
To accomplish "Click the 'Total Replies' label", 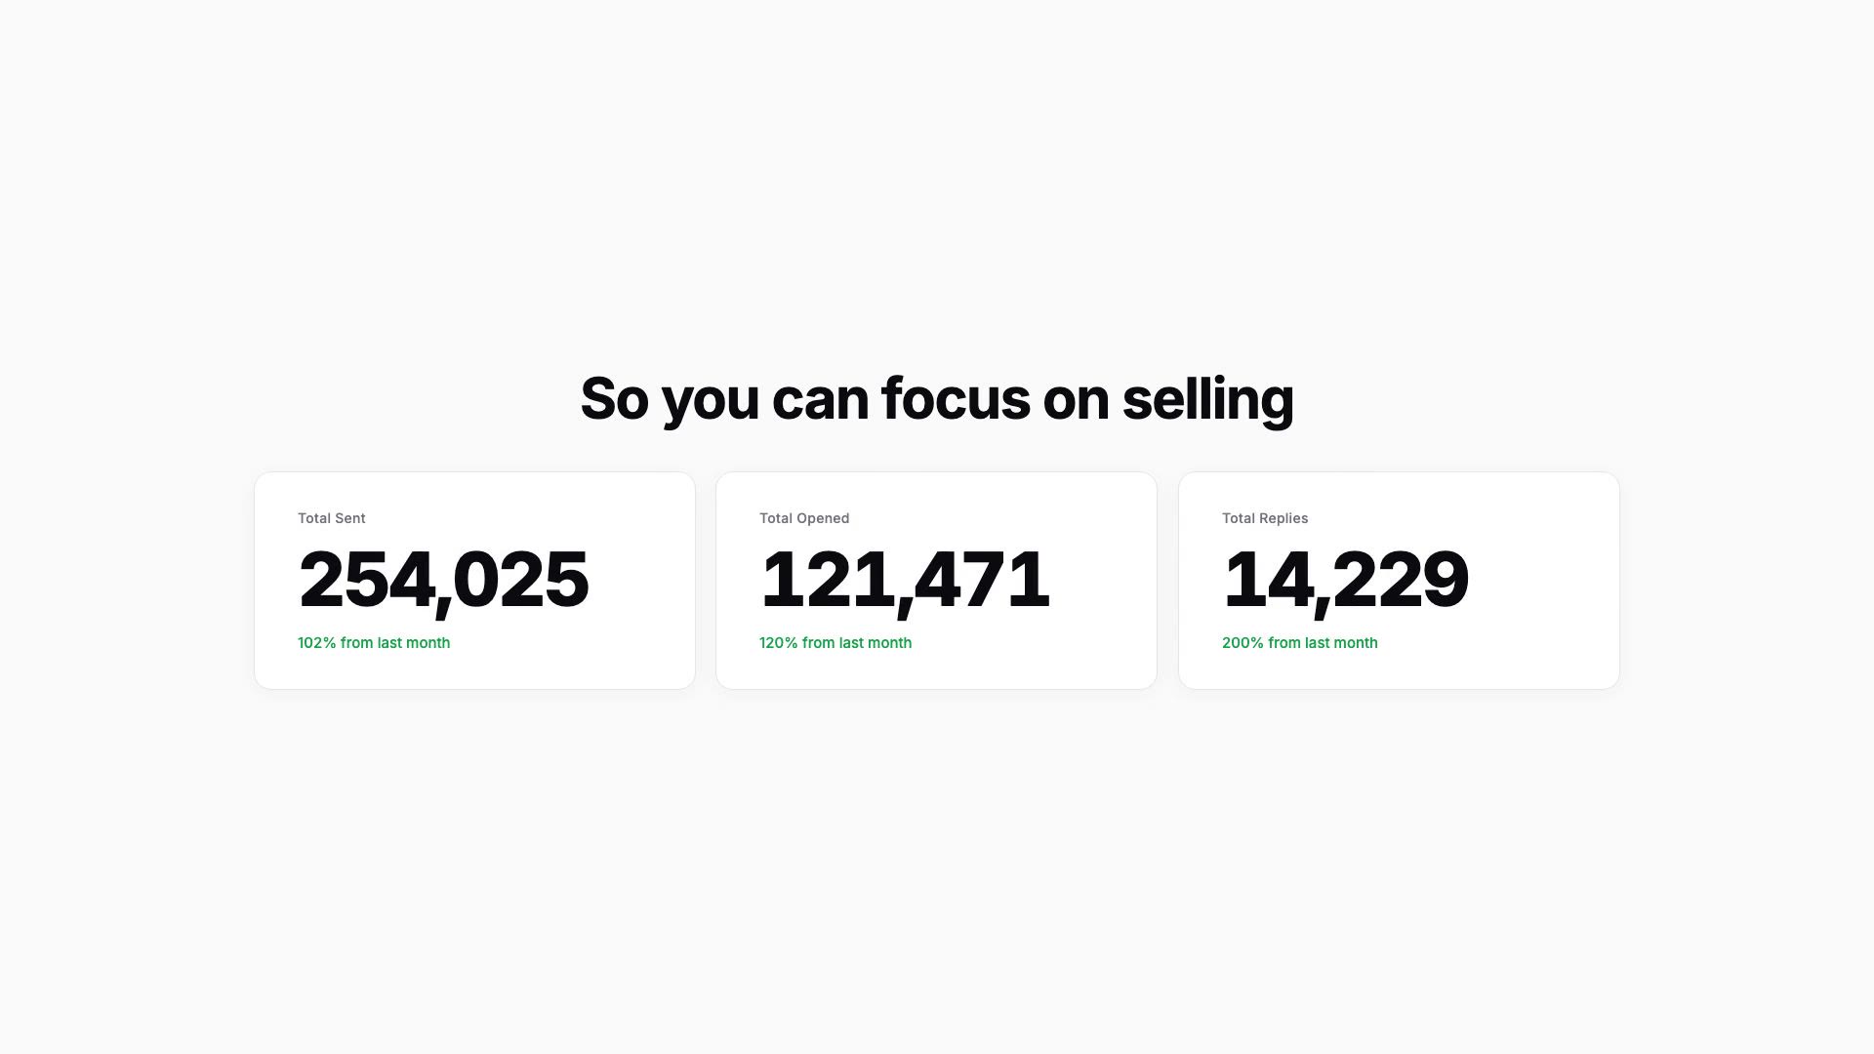I will pos(1265,518).
